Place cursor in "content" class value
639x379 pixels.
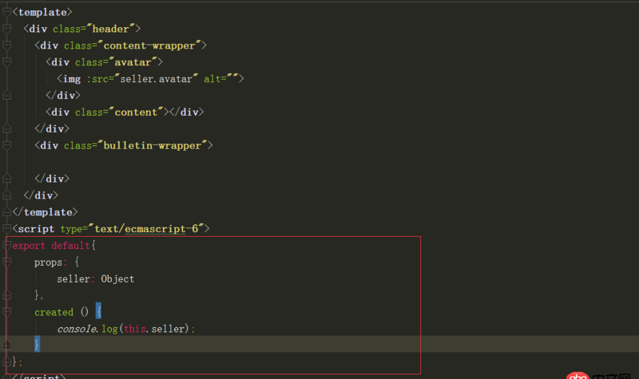click(x=136, y=113)
